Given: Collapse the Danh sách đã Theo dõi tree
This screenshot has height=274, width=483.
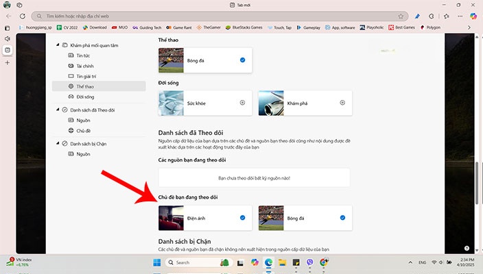Looking at the screenshot, I should 58,110.
